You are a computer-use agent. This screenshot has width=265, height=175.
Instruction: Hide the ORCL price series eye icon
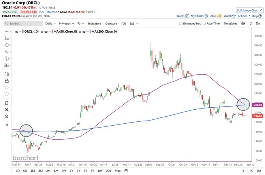[x=16, y=32]
